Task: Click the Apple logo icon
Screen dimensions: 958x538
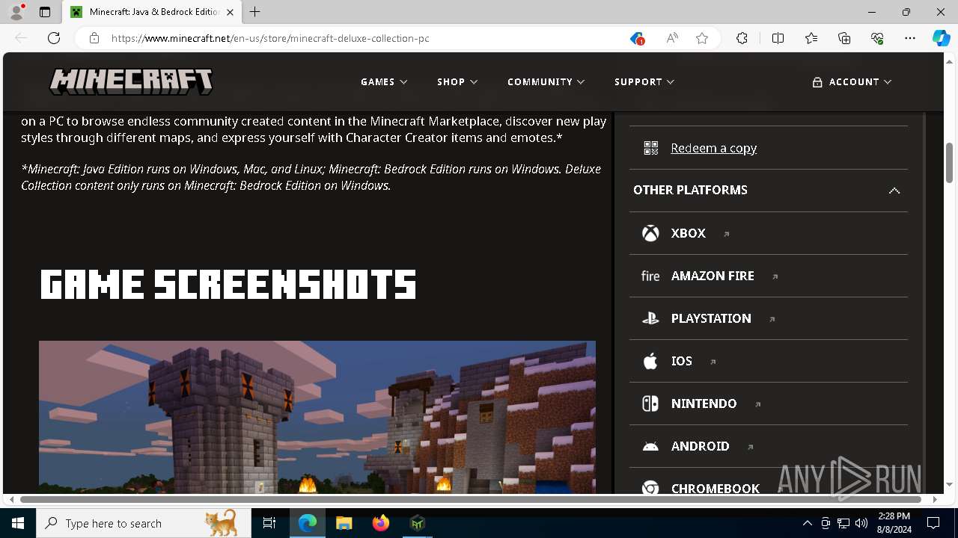Action: [x=650, y=361]
